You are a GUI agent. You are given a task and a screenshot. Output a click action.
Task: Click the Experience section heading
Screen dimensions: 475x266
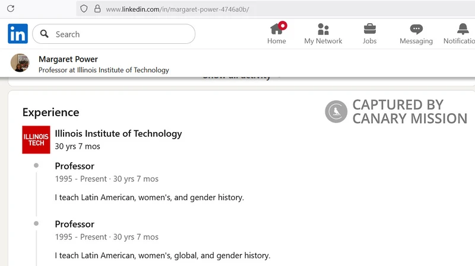coord(50,113)
